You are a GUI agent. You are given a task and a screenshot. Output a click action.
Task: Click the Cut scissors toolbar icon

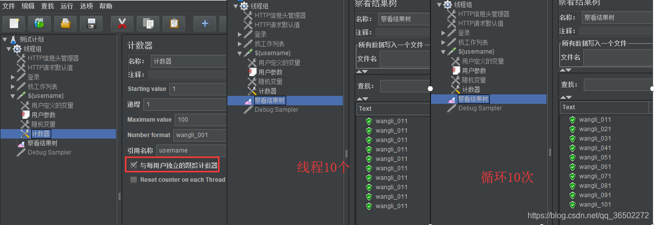click(122, 23)
